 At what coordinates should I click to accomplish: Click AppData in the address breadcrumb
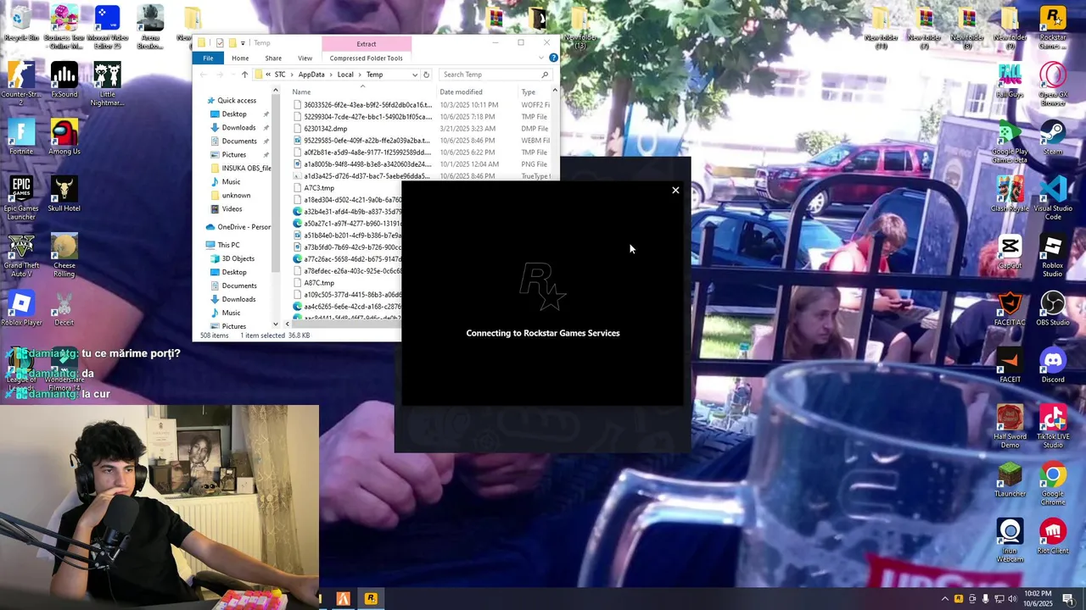tap(311, 75)
